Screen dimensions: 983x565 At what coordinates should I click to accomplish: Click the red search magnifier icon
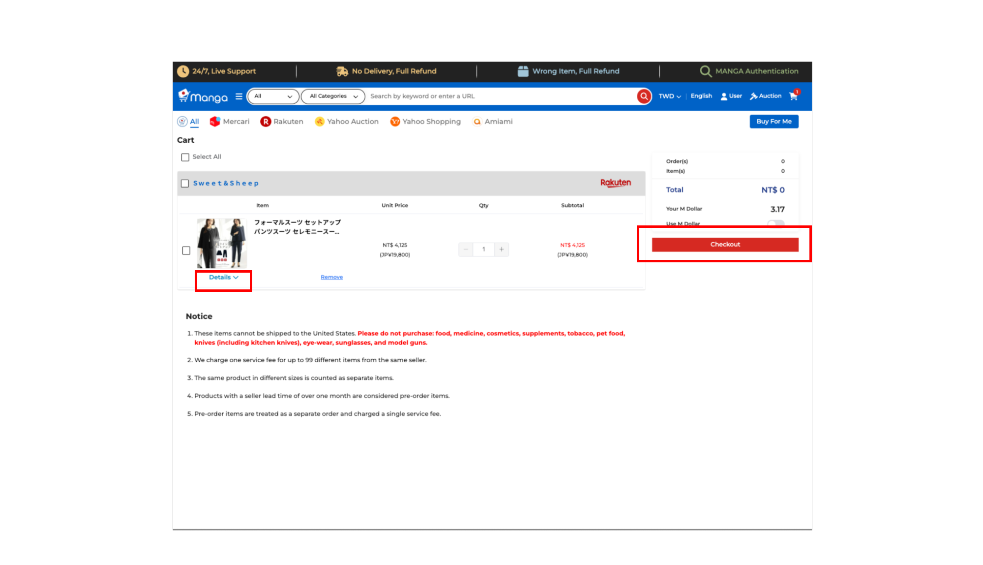644,96
